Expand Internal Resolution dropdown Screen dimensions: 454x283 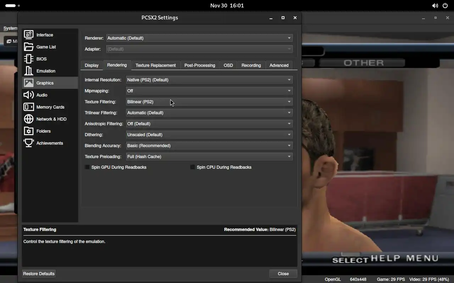(209, 80)
